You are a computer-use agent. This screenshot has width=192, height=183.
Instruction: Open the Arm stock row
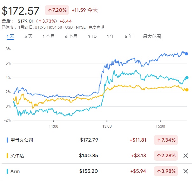(15, 171)
